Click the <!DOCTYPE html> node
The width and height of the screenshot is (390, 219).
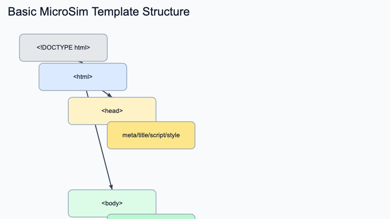click(x=63, y=48)
